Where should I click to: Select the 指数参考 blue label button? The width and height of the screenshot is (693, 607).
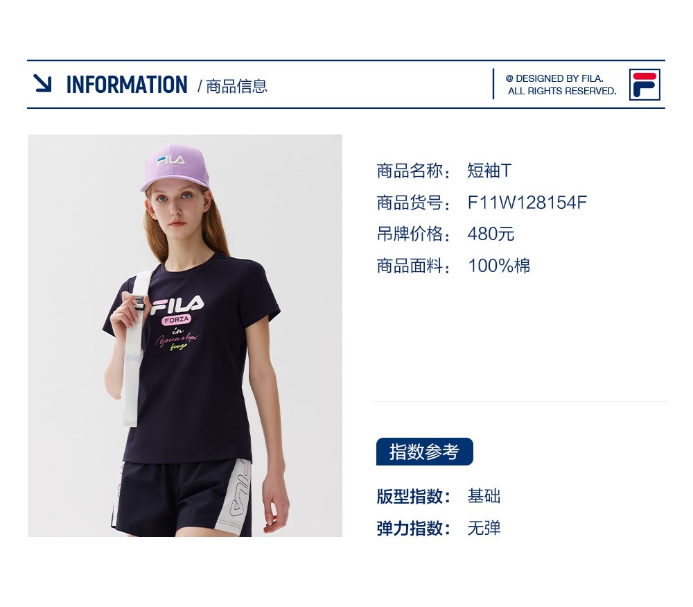[424, 452]
